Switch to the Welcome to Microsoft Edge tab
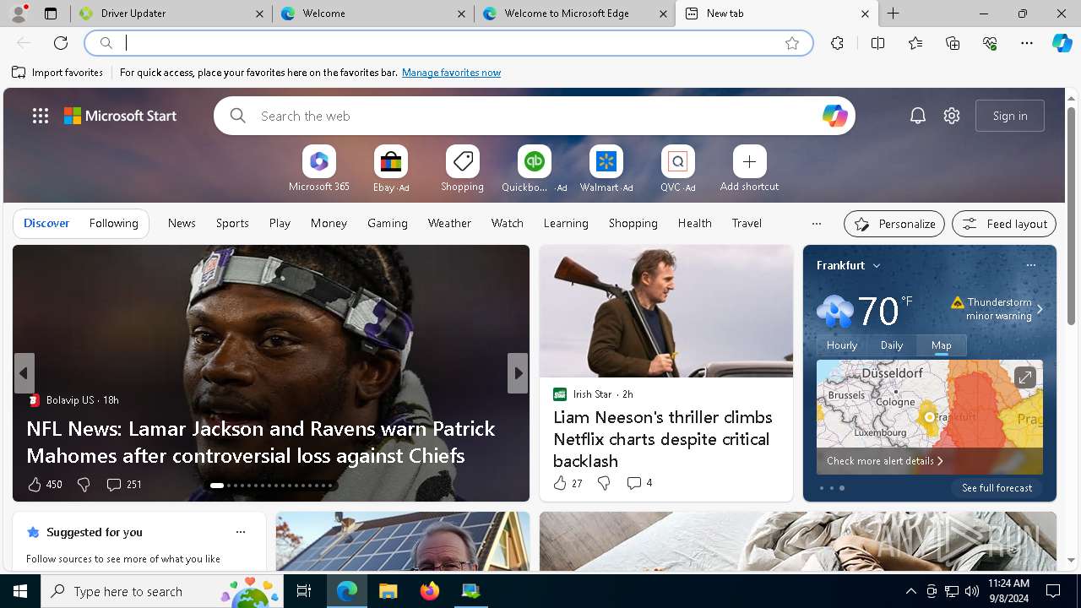The height and width of the screenshot is (608, 1081). pyautogui.click(x=574, y=14)
